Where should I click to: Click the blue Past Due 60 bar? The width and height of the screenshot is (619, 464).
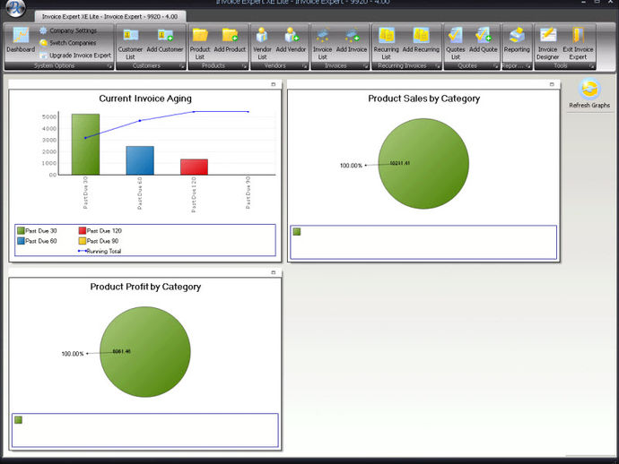pyautogui.click(x=140, y=160)
